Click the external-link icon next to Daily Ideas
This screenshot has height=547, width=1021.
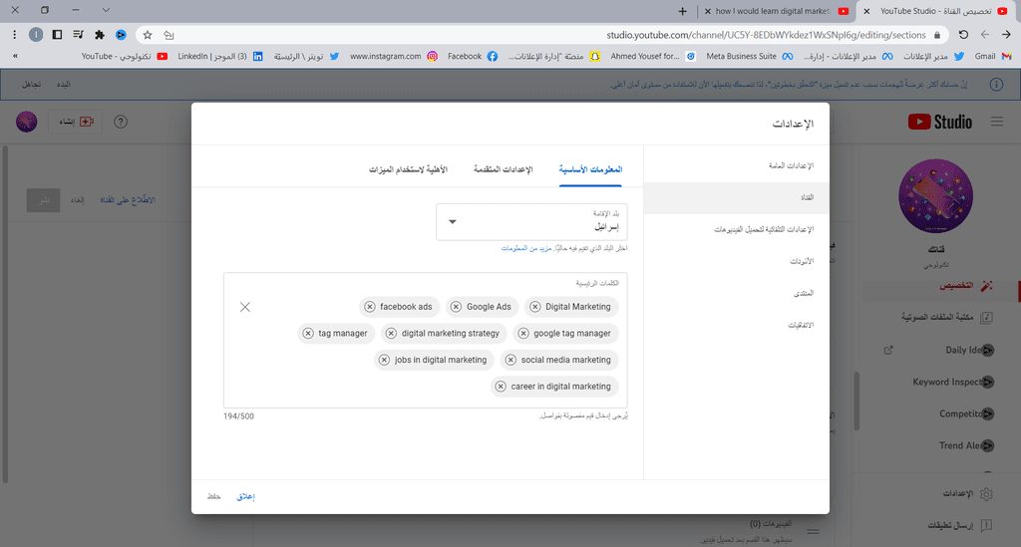click(x=888, y=350)
